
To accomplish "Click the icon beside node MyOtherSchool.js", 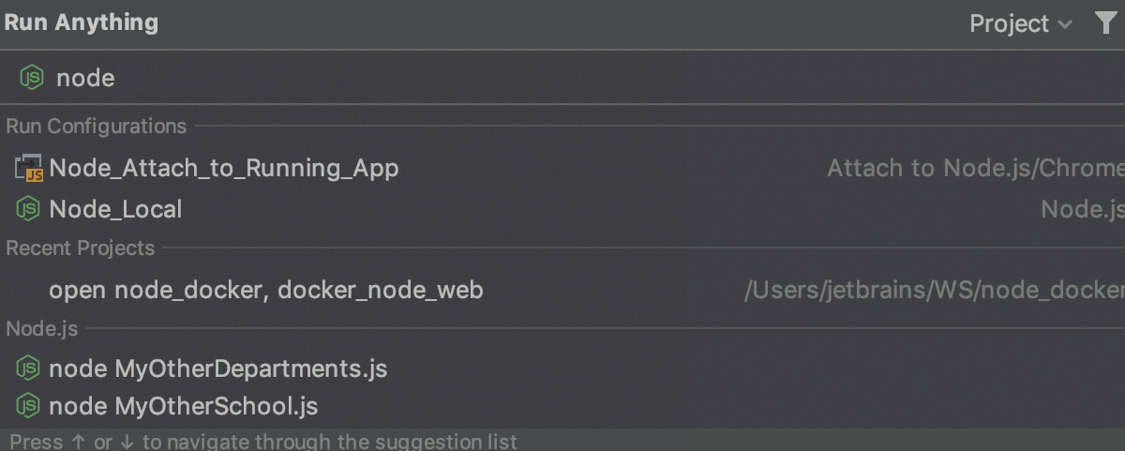I will 29,407.
